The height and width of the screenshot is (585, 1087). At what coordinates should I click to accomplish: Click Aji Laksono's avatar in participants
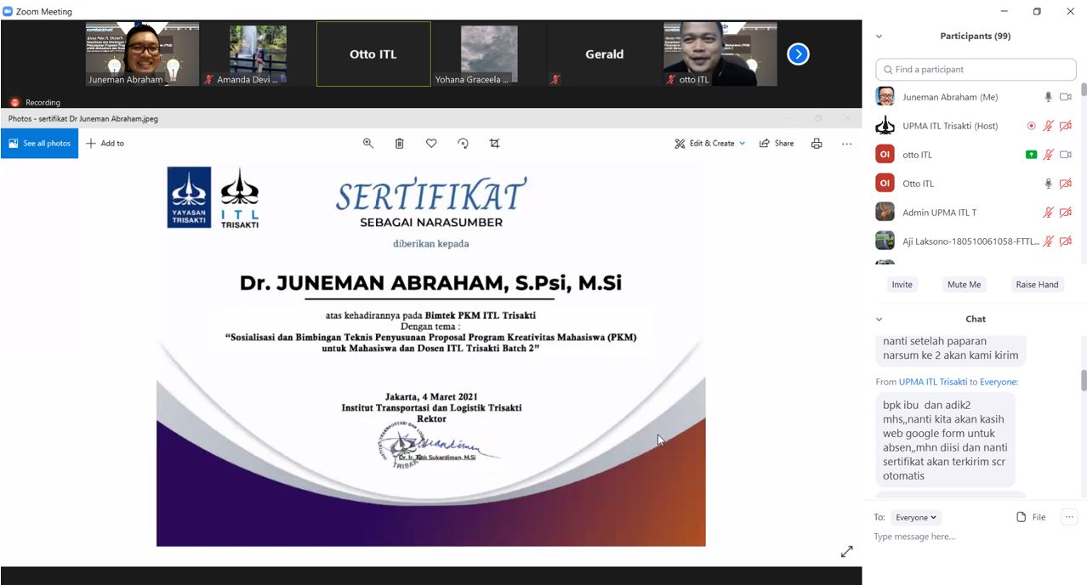pos(885,241)
